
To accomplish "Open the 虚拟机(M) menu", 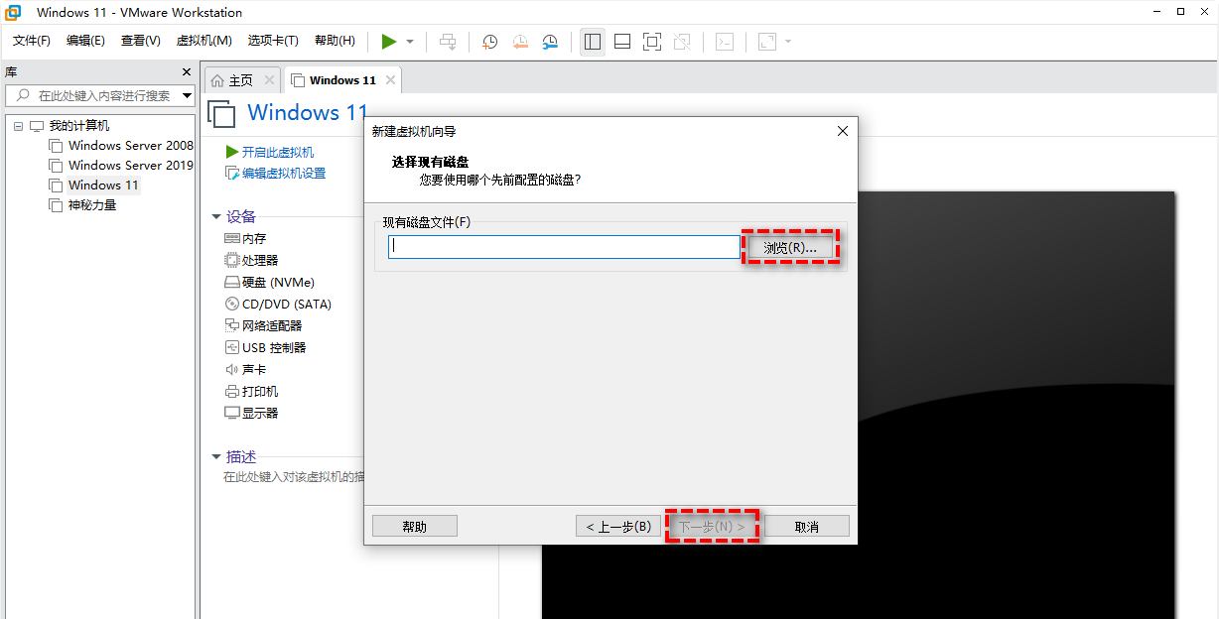I will coord(203,41).
